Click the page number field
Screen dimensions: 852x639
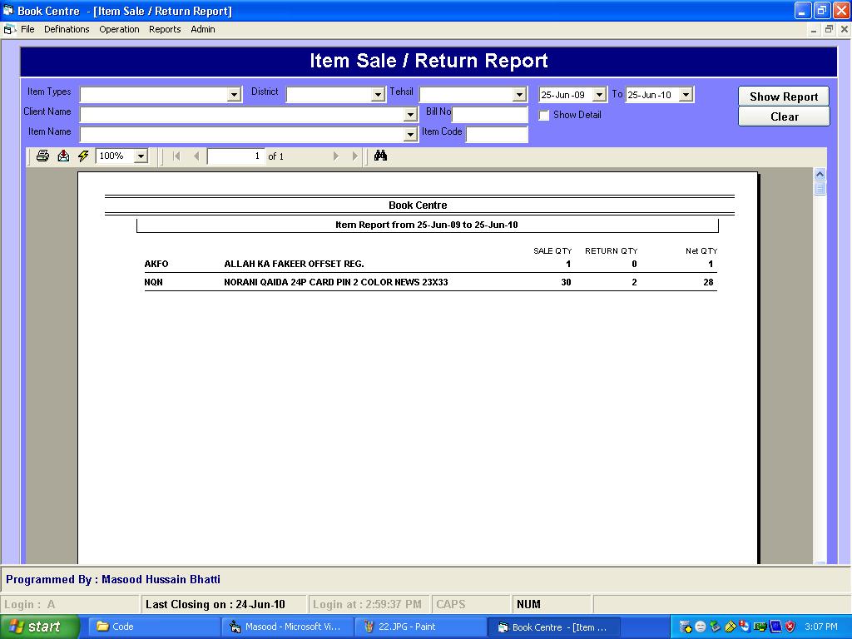click(x=235, y=156)
